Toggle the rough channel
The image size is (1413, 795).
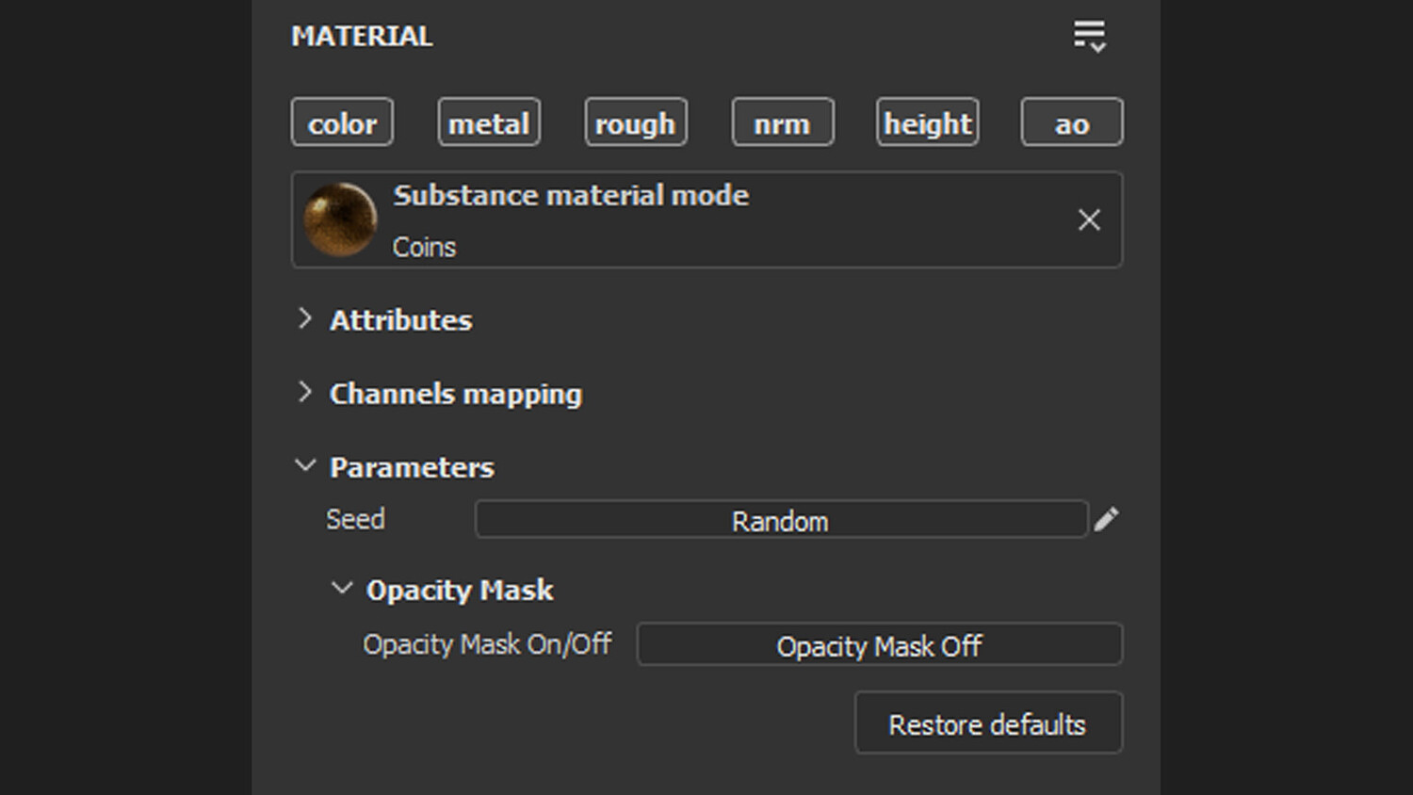(x=636, y=122)
